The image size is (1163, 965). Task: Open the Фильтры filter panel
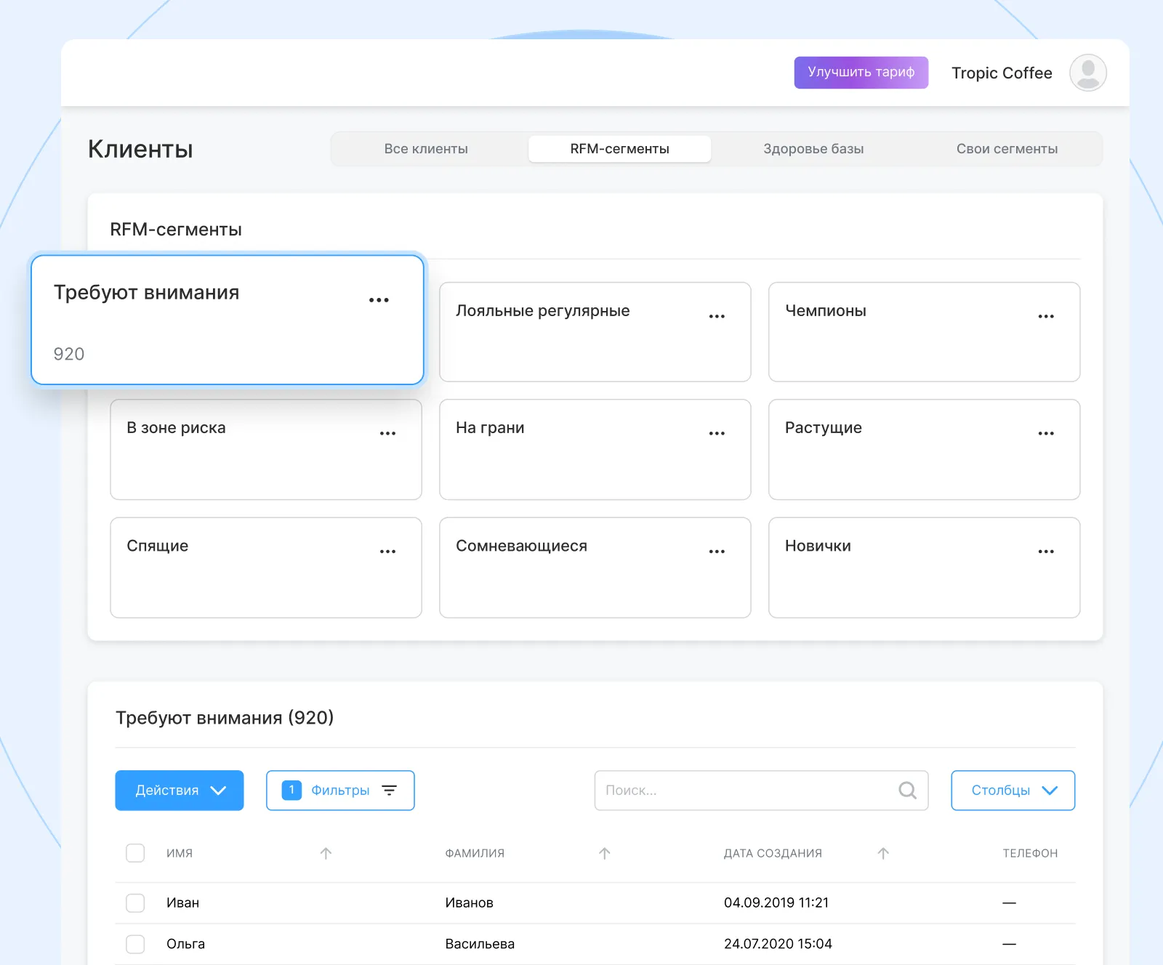coord(340,790)
